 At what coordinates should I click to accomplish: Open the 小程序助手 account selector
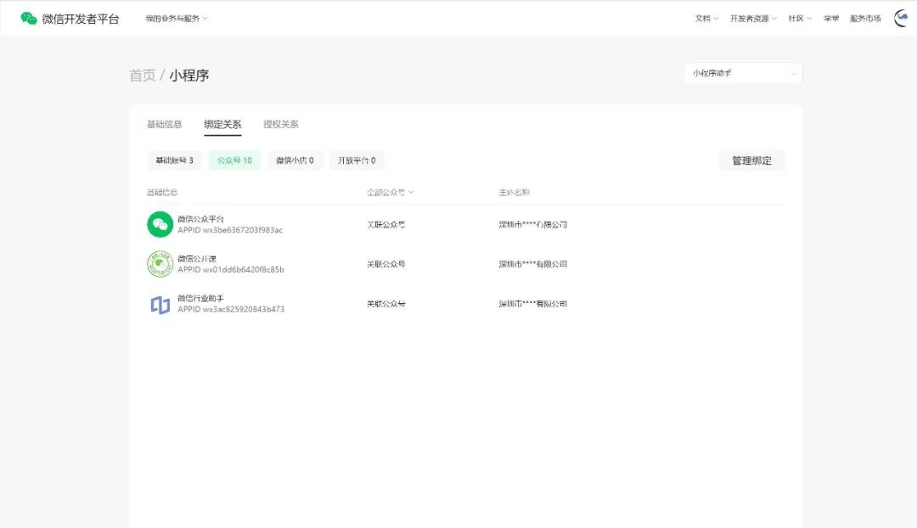point(743,73)
